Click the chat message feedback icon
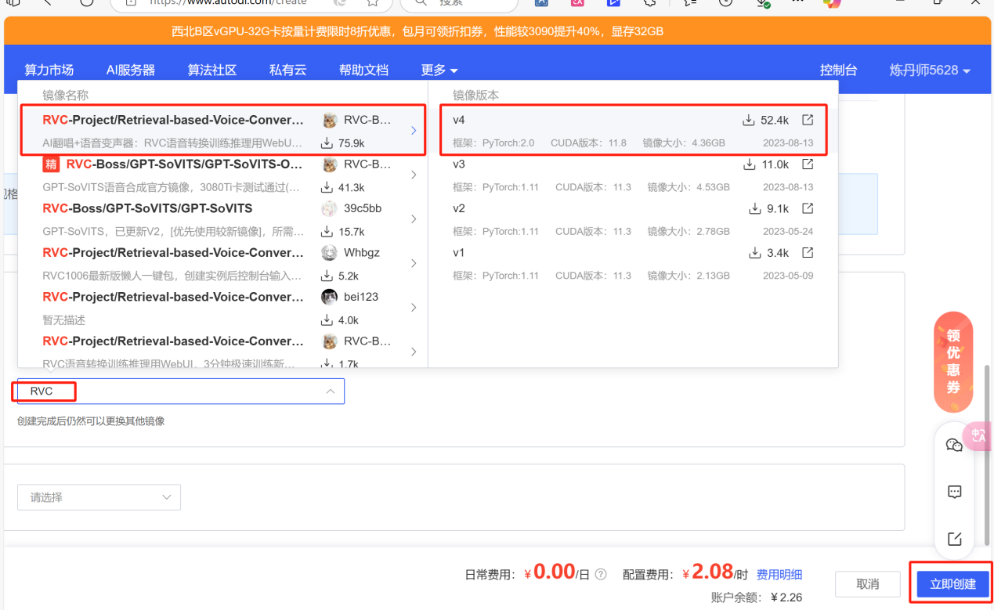994x610 pixels. click(954, 492)
